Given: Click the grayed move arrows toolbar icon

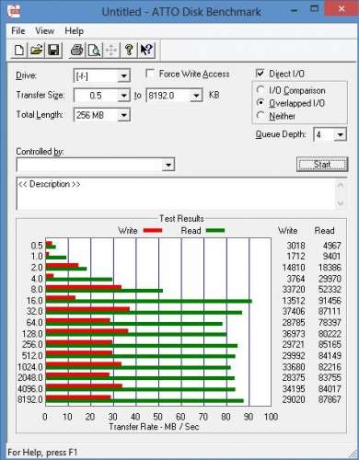Looking at the screenshot, I should (111, 50).
